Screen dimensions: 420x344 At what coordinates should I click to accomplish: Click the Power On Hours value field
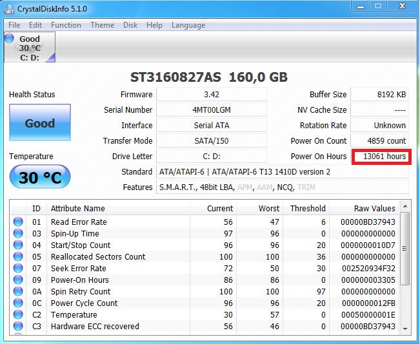381,157
